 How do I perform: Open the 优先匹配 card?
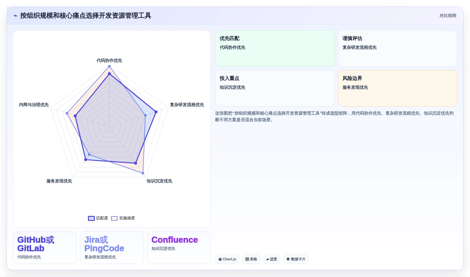click(x=275, y=48)
